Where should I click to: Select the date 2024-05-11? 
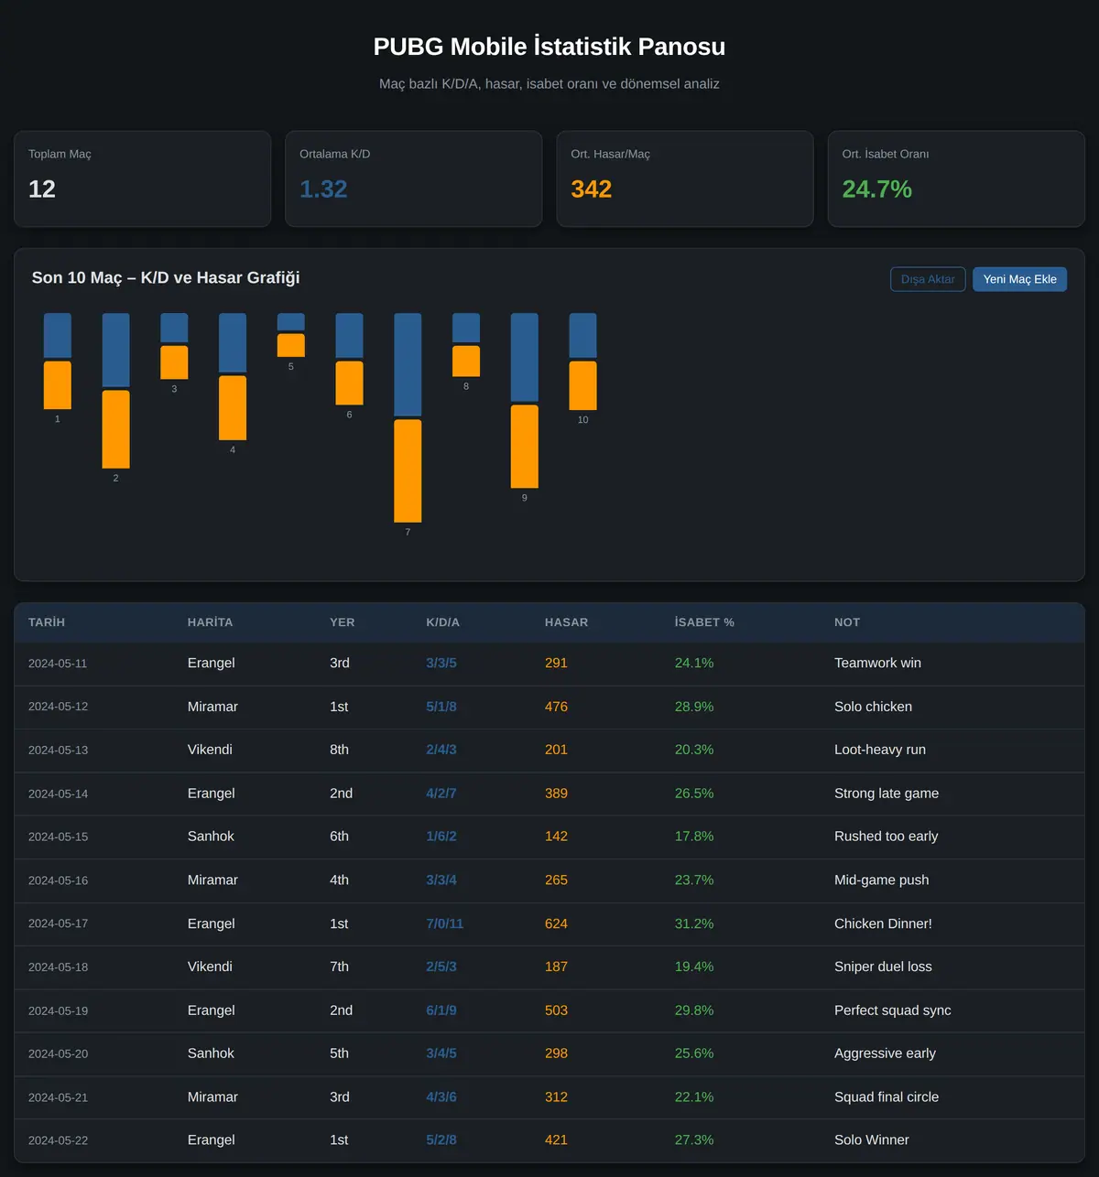tap(58, 664)
